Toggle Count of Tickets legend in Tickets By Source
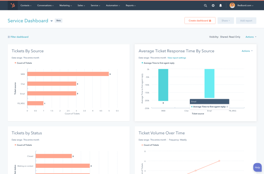This screenshot has height=174, width=264. pyautogui.click(x=24, y=62)
